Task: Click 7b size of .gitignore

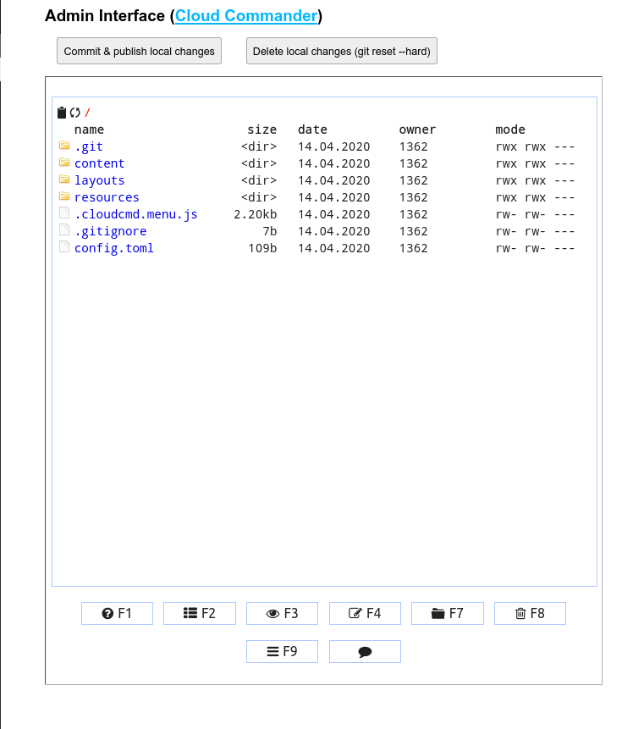Action: (x=269, y=231)
